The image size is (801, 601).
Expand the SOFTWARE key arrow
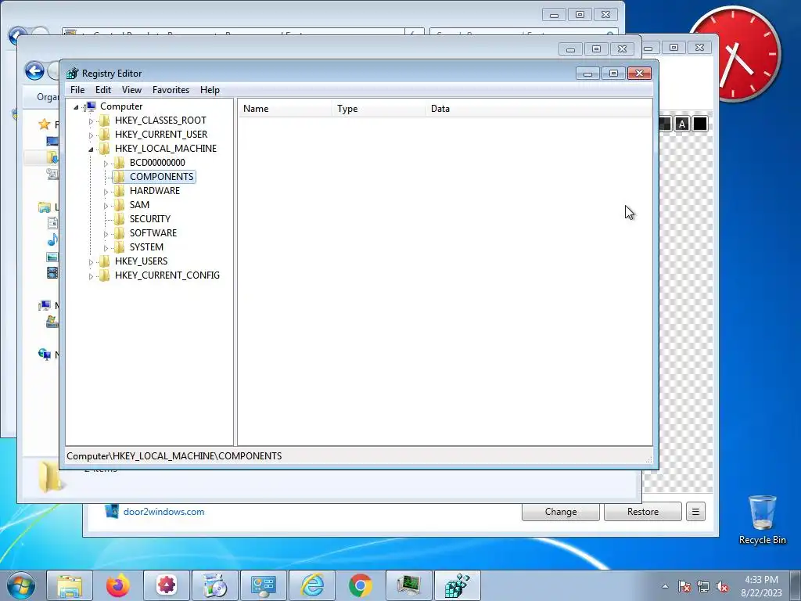[106, 233]
